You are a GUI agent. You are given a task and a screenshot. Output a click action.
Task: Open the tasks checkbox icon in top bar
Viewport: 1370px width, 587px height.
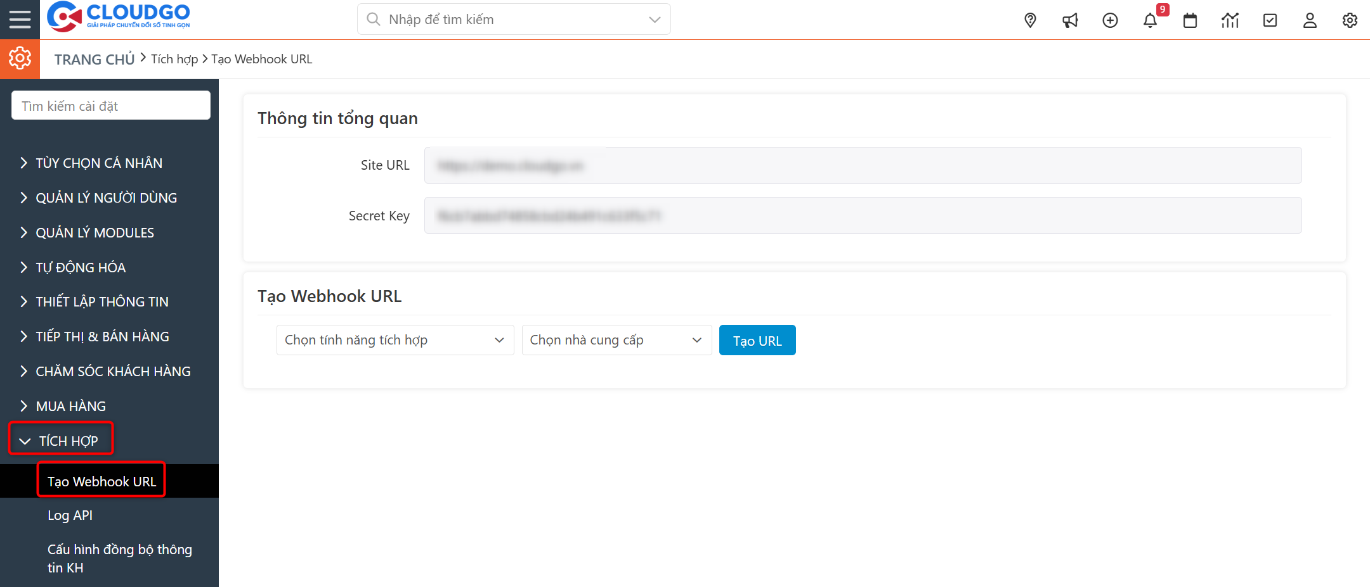pos(1270,20)
